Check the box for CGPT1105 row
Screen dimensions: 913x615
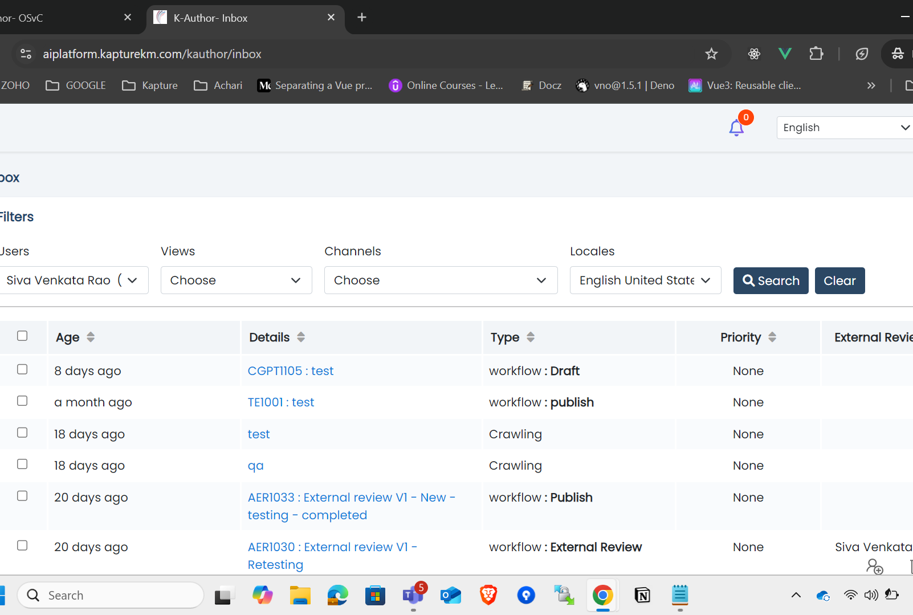pos(22,369)
